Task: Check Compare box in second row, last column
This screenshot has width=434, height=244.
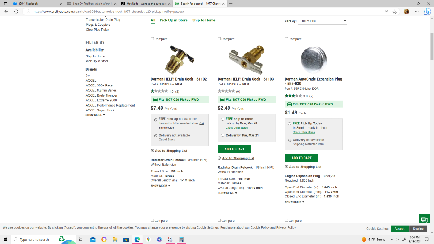Action: pos(286,220)
